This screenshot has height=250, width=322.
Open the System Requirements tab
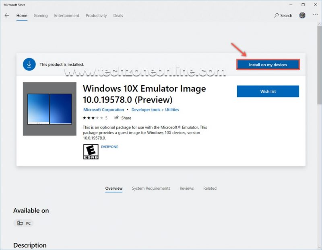pos(151,188)
